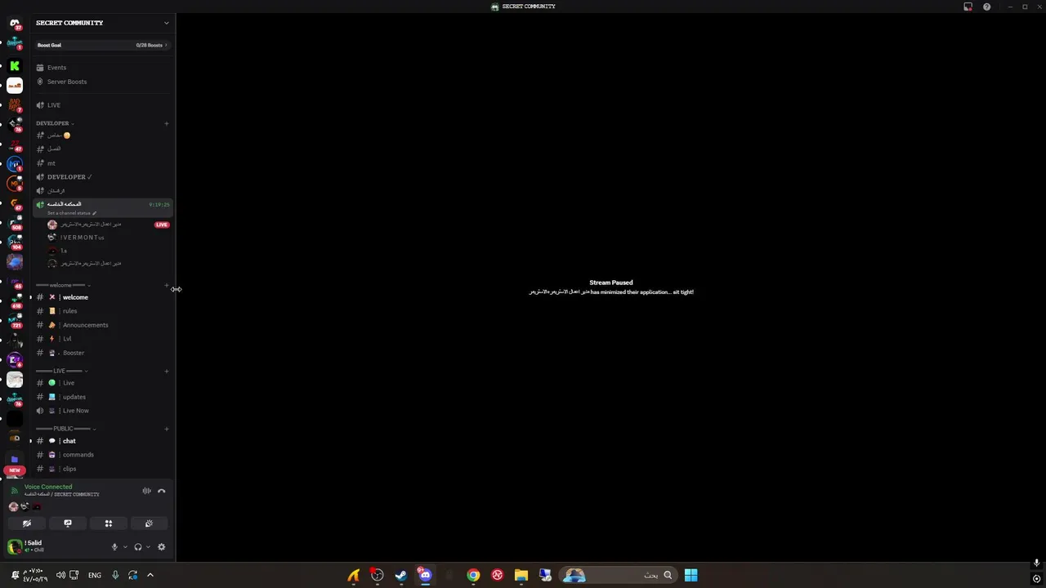Open SECRET COMMUNITY server menu
Screen dimensions: 1046x588
[x=102, y=23]
